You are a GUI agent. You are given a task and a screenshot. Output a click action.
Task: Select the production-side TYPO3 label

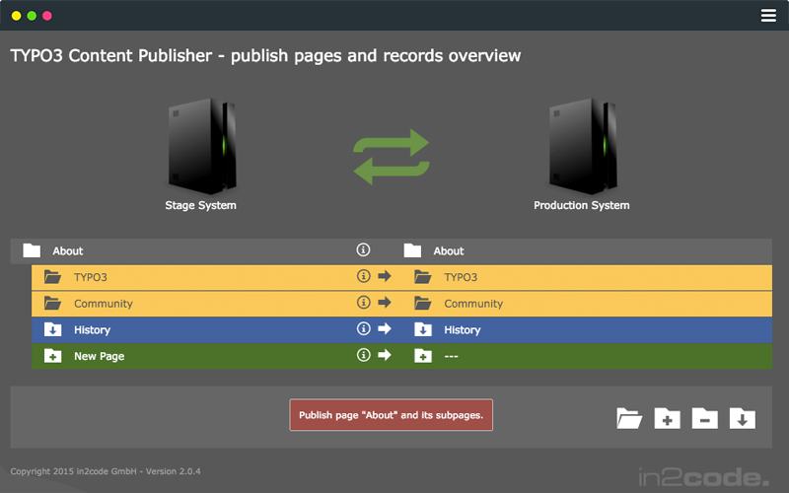click(x=461, y=277)
